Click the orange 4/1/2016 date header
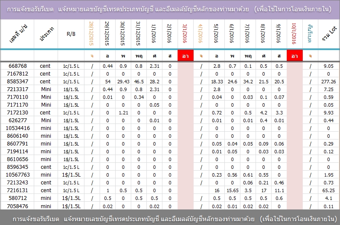Viewport: 340px width, 225px height. (x=201, y=34)
